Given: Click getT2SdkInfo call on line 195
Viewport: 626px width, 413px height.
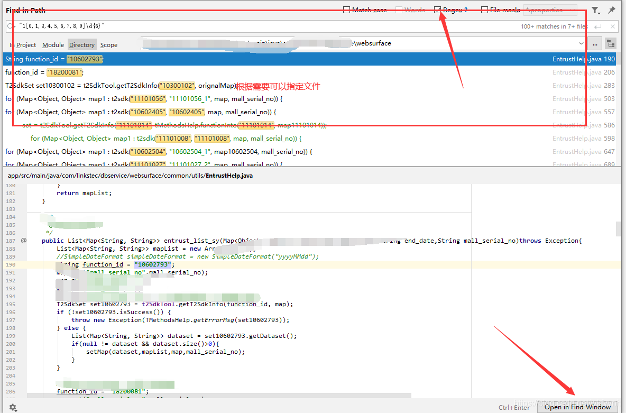Looking at the screenshot, I should [x=201, y=304].
